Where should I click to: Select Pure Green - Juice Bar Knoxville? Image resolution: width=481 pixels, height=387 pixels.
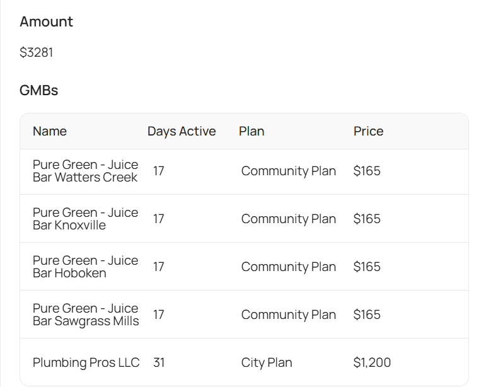click(85, 219)
